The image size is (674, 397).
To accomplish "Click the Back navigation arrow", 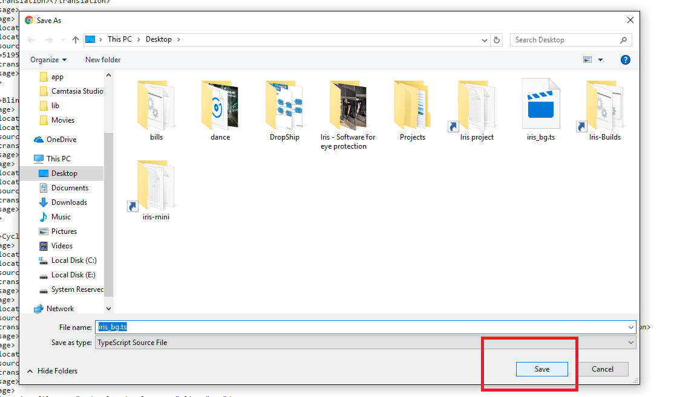I will click(x=31, y=40).
